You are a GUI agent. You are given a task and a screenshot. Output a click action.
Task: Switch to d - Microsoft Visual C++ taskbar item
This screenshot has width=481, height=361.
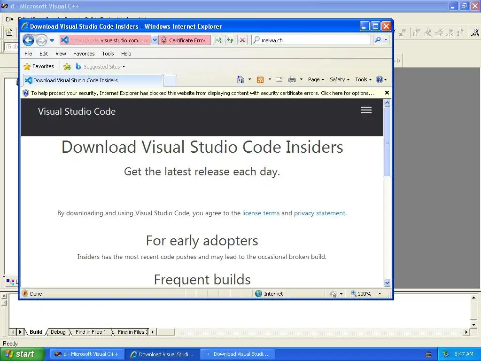click(87, 354)
